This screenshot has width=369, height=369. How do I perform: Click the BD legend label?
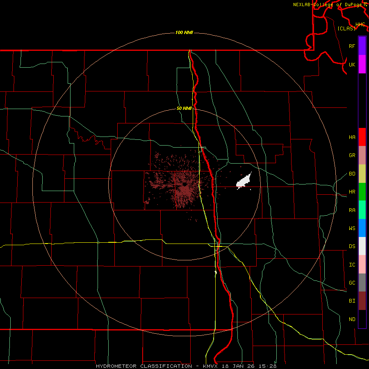(352, 174)
